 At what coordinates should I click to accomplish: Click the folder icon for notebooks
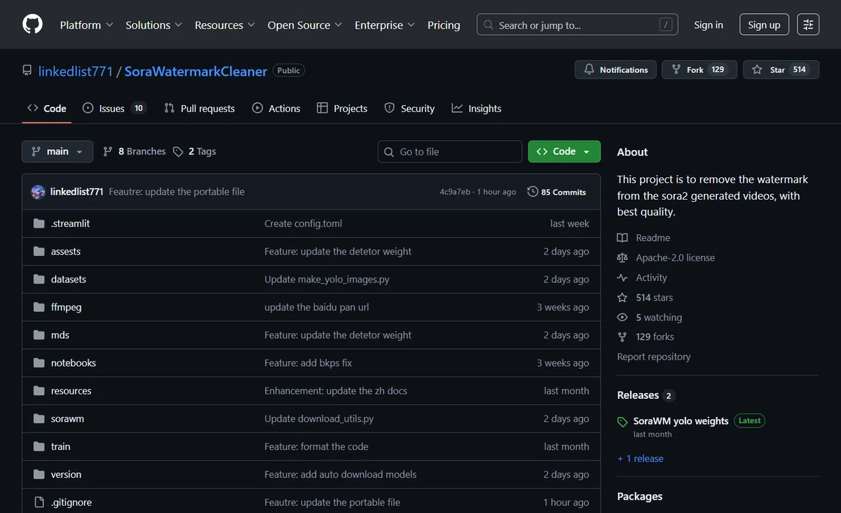tap(39, 363)
